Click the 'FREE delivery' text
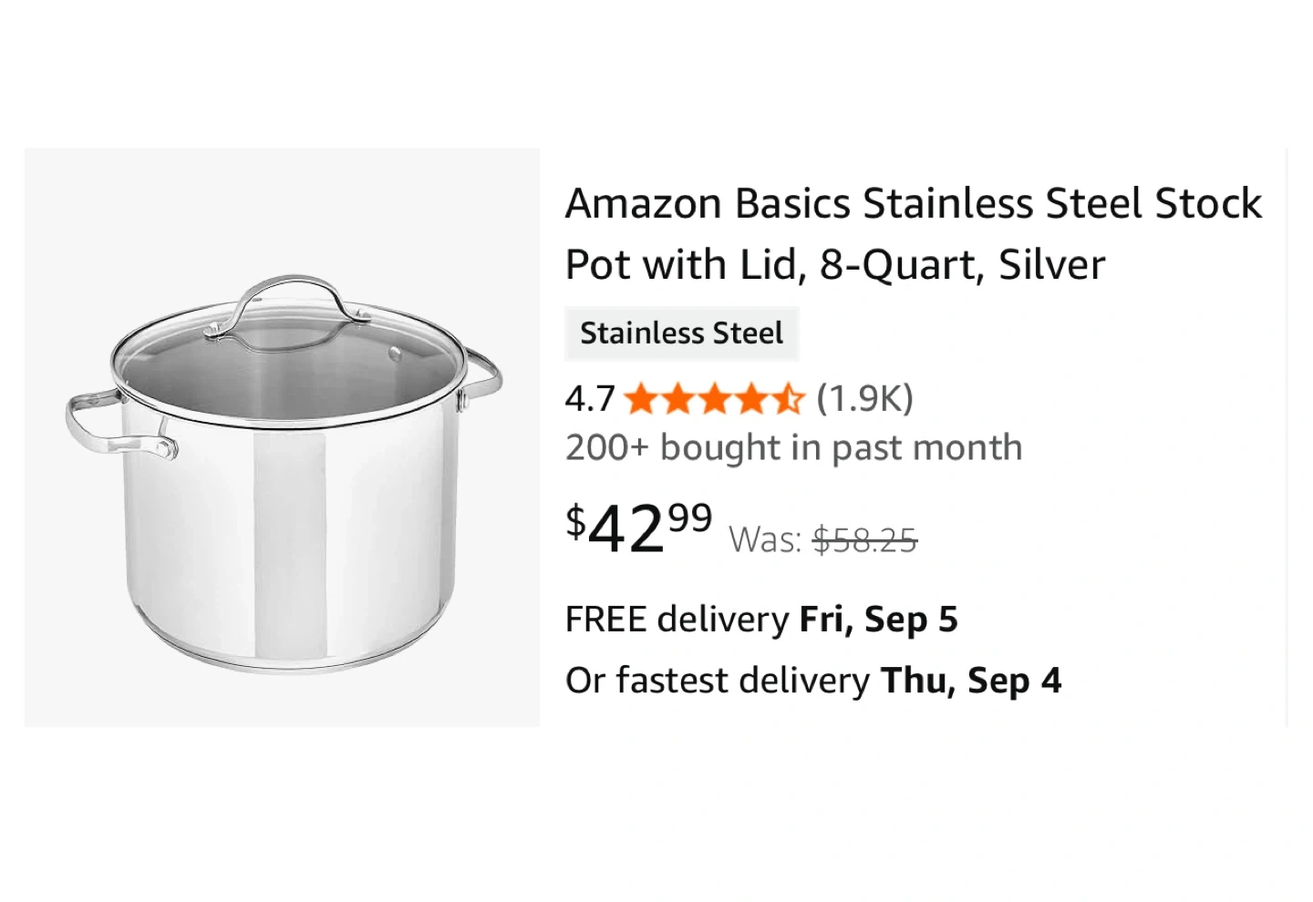This screenshot has width=1313, height=902. tap(677, 620)
